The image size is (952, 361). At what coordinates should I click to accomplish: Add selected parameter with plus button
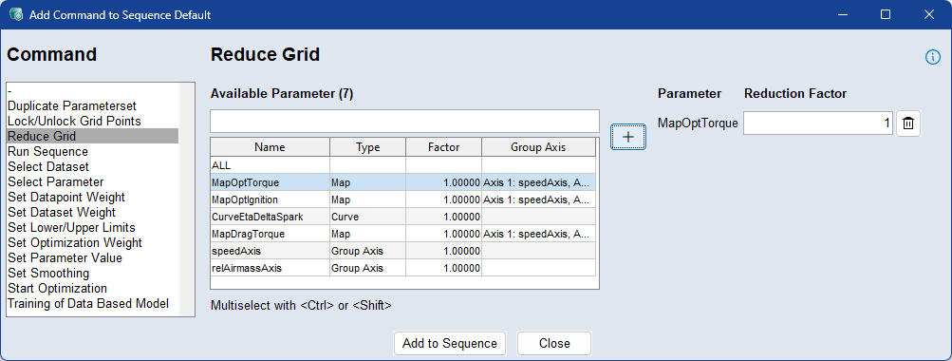(x=628, y=138)
